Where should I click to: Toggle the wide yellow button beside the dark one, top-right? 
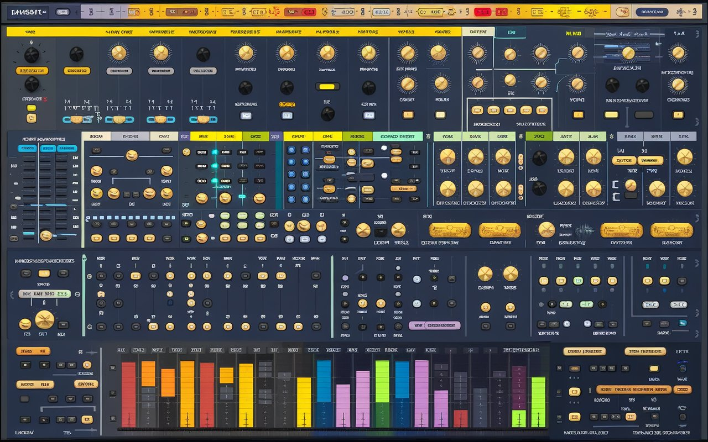click(x=611, y=115)
